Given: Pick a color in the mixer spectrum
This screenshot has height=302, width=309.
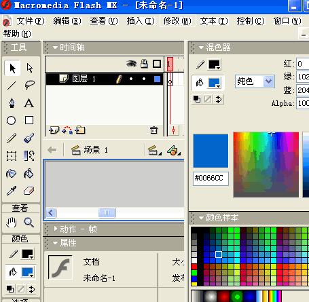Looking at the screenshot, I should click(266, 165).
